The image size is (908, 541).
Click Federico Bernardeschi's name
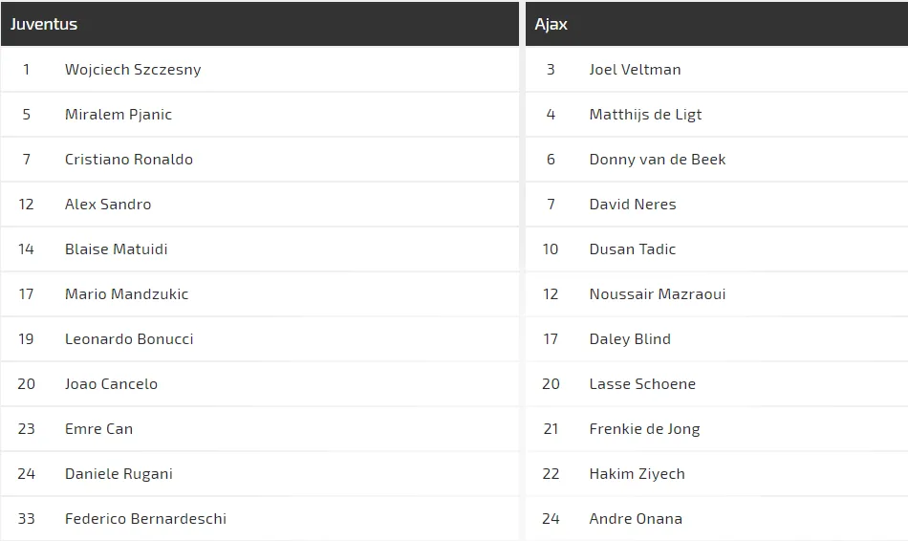coord(145,519)
